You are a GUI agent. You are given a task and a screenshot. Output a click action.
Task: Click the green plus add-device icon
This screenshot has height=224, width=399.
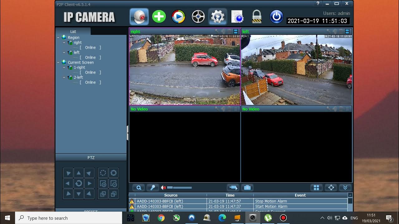click(159, 17)
